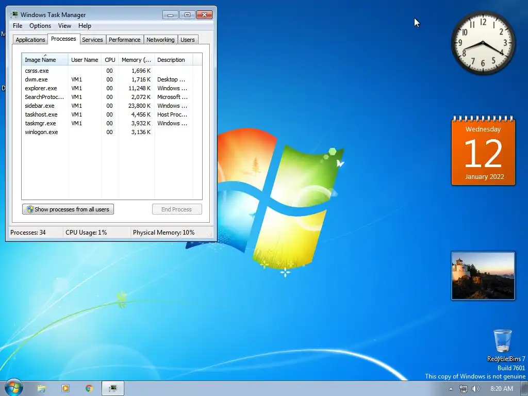The image size is (528, 396).
Task: Select the explorer.exe process row
Action: (107, 88)
